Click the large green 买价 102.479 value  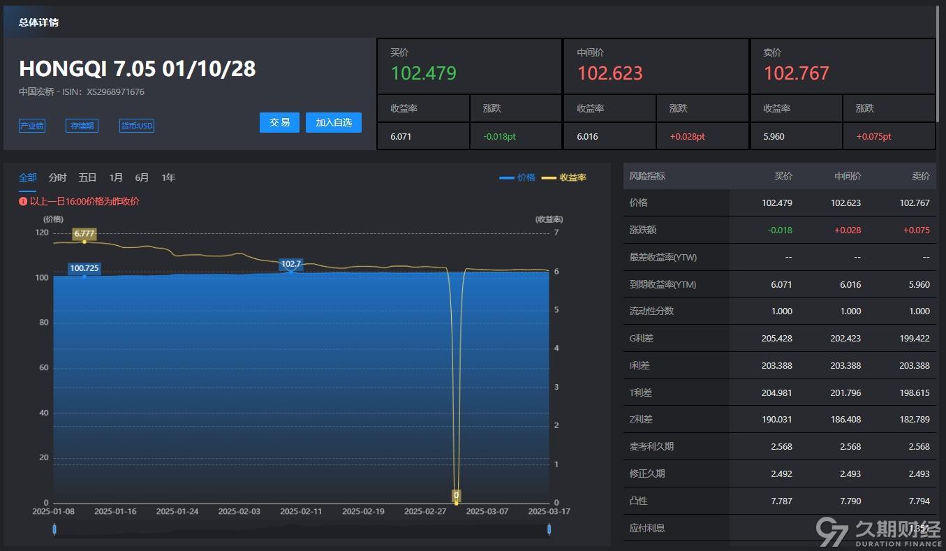(x=423, y=73)
